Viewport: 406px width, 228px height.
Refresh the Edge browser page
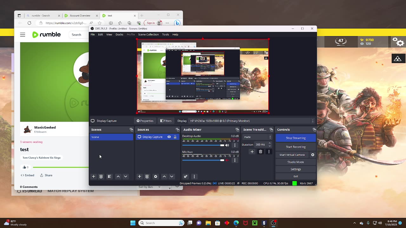coord(29,23)
